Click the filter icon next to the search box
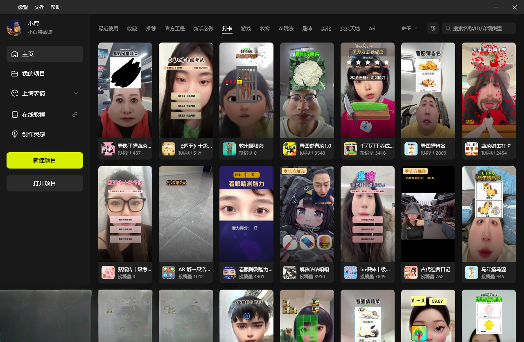The width and height of the screenshot is (524, 342). (433, 28)
